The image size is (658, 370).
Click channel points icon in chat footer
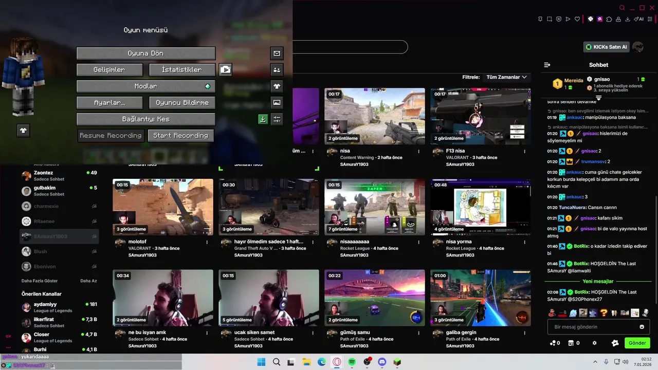pos(555,343)
